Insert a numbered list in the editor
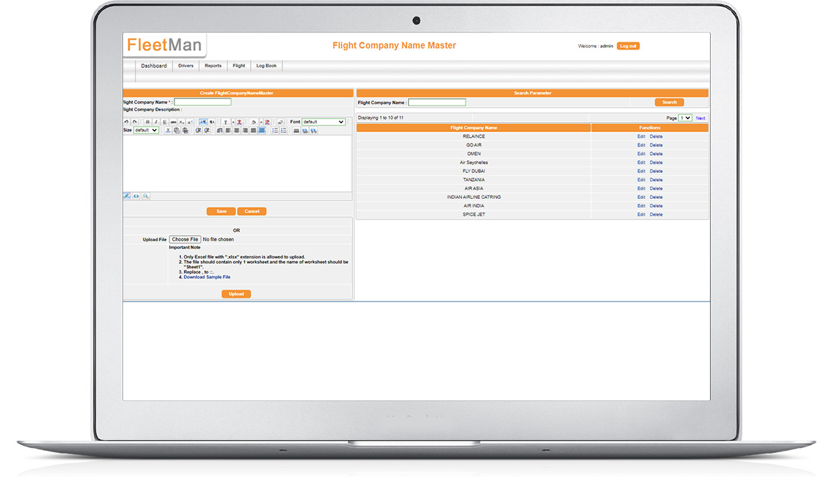The image size is (835, 491). [x=275, y=131]
